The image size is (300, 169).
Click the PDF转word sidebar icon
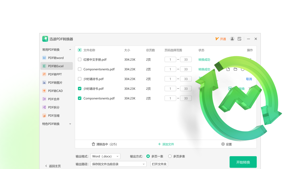pos(44,58)
